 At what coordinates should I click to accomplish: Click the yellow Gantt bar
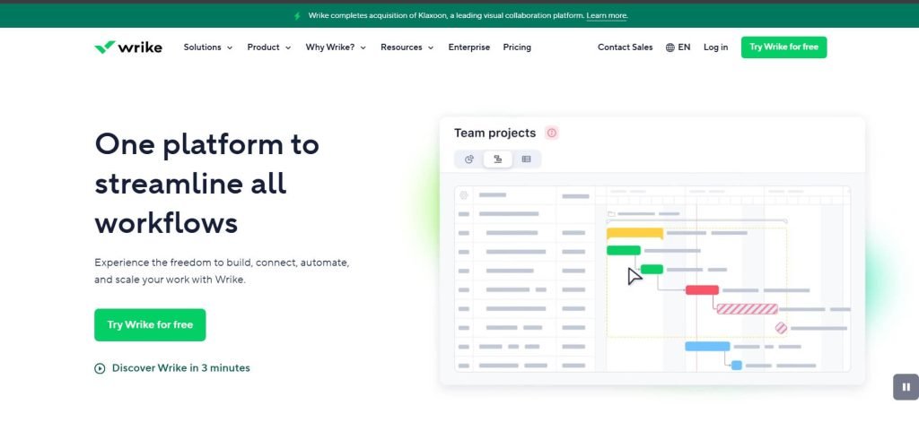click(635, 233)
